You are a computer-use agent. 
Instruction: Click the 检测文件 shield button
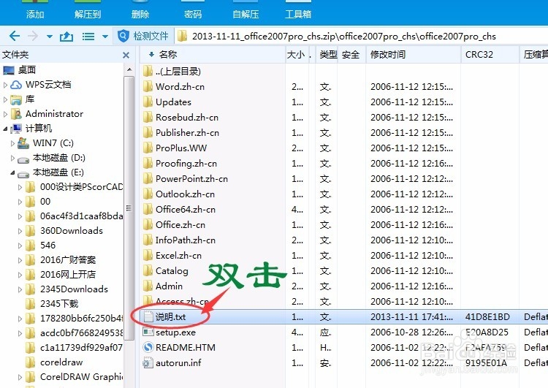tap(143, 36)
